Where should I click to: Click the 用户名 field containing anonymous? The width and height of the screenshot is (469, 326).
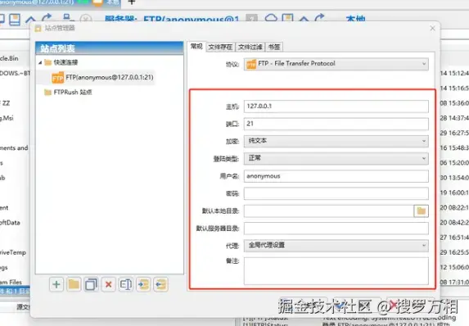[336, 176]
